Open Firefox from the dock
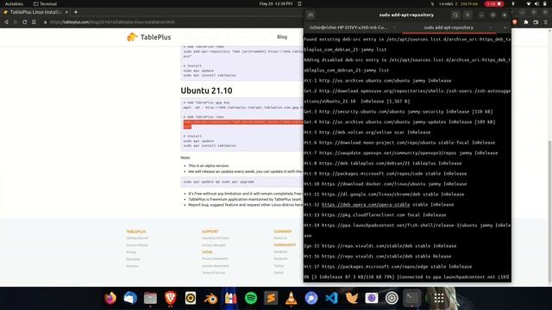This screenshot has width=552, height=310. click(x=110, y=298)
